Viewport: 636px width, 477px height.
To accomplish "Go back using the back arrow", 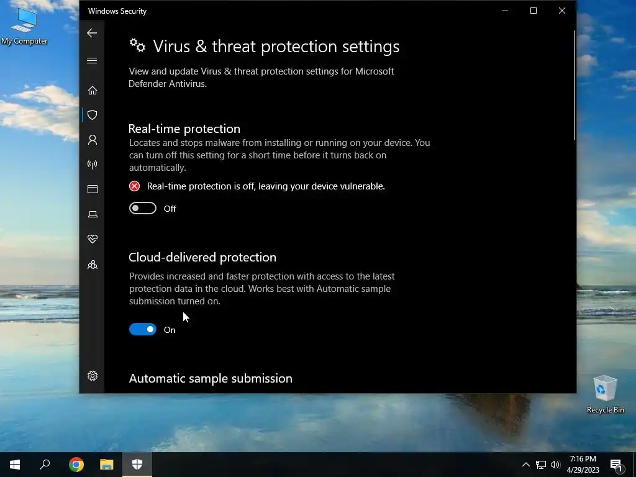I will point(92,33).
